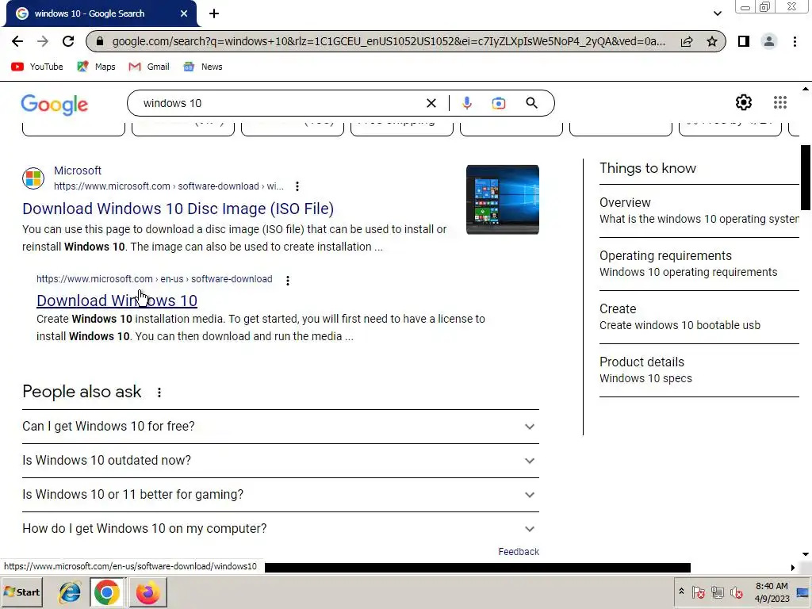This screenshot has height=609, width=812.
Task: Expand 'How do I get Windows 10 on my computer?'
Action: click(x=280, y=529)
